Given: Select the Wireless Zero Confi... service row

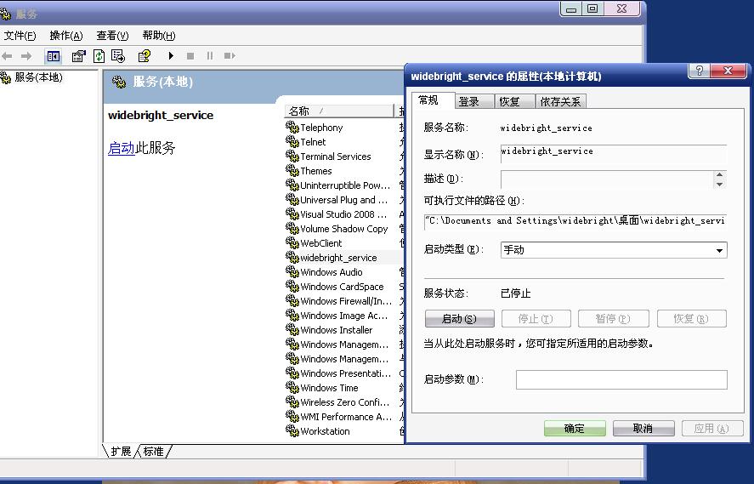Looking at the screenshot, I should click(343, 401).
